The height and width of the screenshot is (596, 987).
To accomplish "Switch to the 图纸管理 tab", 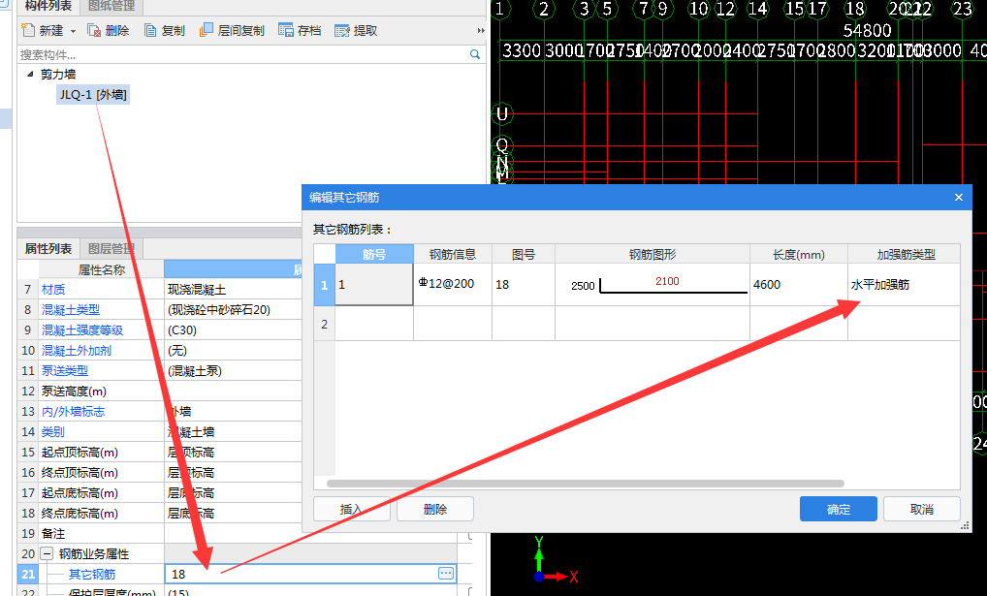I will coord(111,6).
